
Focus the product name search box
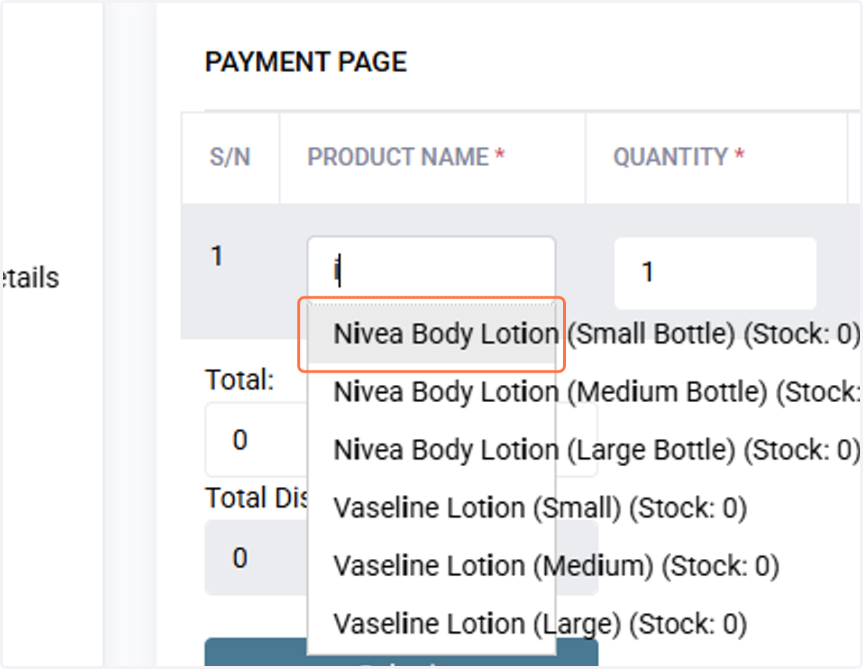[x=431, y=272]
